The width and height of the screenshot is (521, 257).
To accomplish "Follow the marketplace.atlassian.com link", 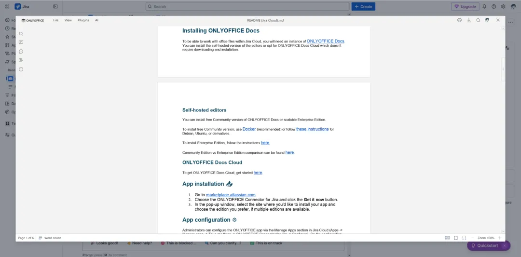I will (231, 195).
